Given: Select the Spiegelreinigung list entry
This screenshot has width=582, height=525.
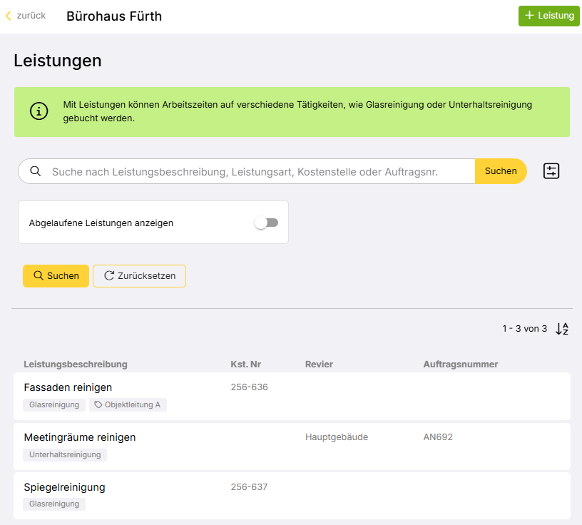Looking at the screenshot, I should tap(292, 496).
